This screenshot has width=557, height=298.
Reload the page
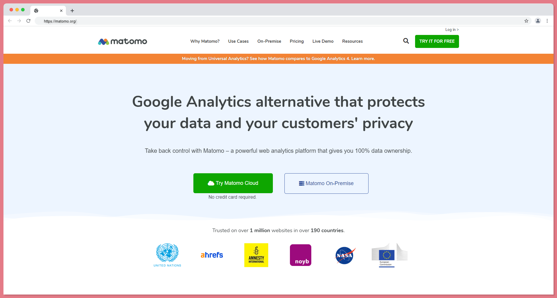[x=28, y=21]
